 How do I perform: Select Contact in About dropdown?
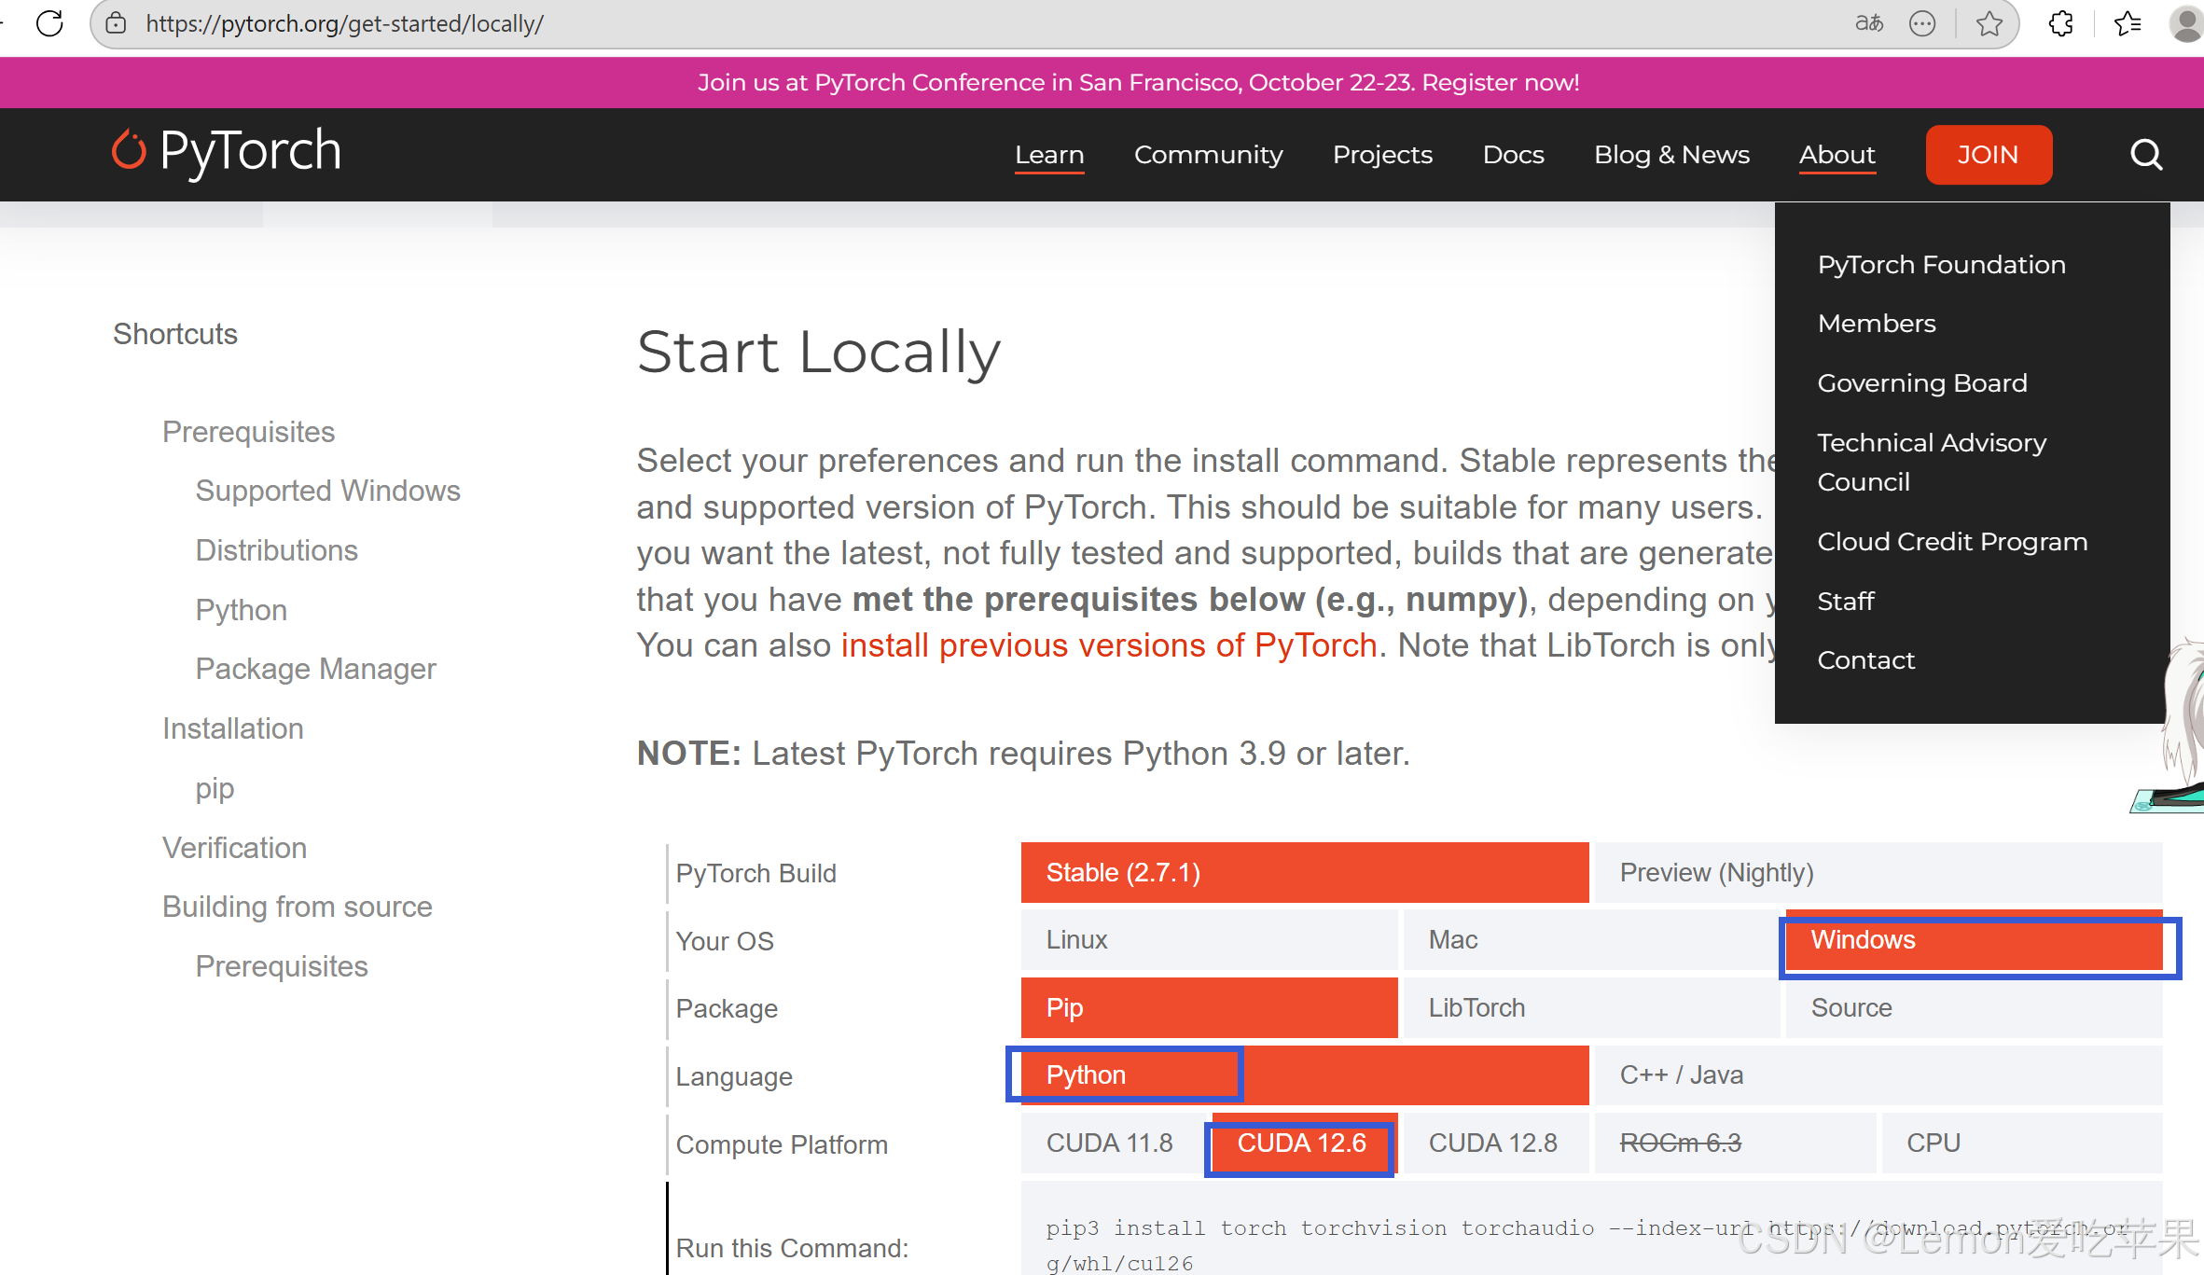1866,660
